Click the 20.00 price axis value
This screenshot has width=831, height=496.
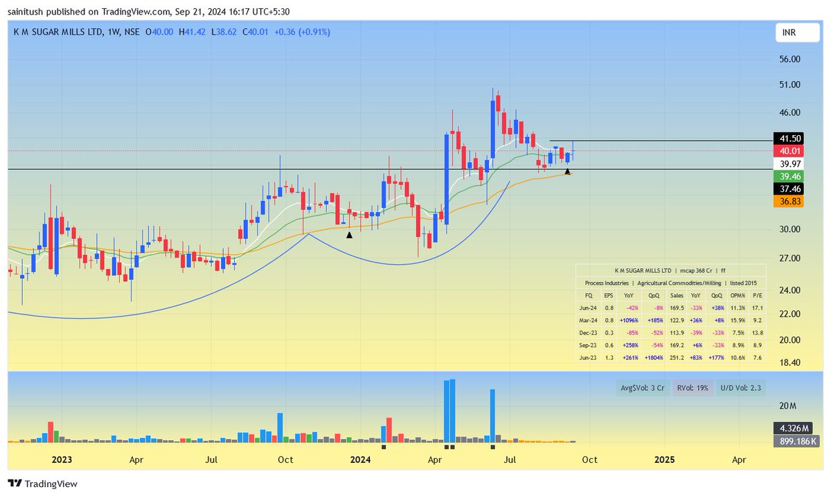pyautogui.click(x=790, y=340)
